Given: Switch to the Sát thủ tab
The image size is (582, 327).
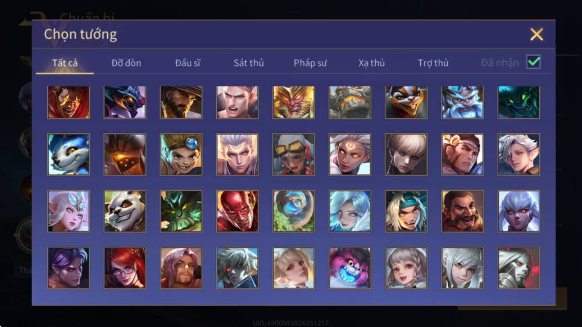Looking at the screenshot, I should tap(249, 63).
